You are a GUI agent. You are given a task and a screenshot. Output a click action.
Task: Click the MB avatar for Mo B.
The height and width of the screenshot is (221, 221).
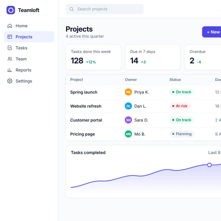(x=128, y=134)
